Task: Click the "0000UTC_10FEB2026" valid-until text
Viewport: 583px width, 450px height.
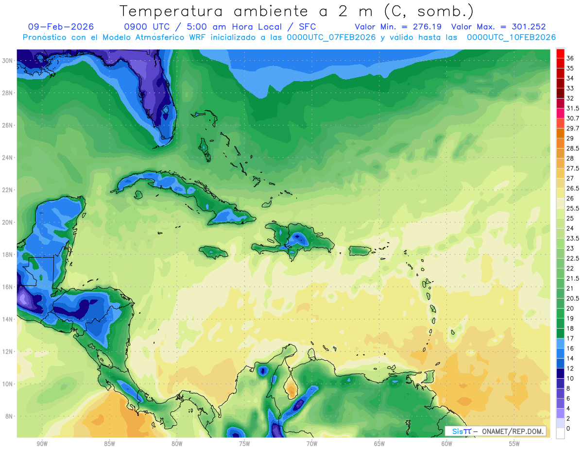Action: click(511, 37)
